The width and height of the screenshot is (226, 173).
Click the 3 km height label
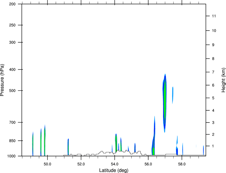[x=213, y=123]
